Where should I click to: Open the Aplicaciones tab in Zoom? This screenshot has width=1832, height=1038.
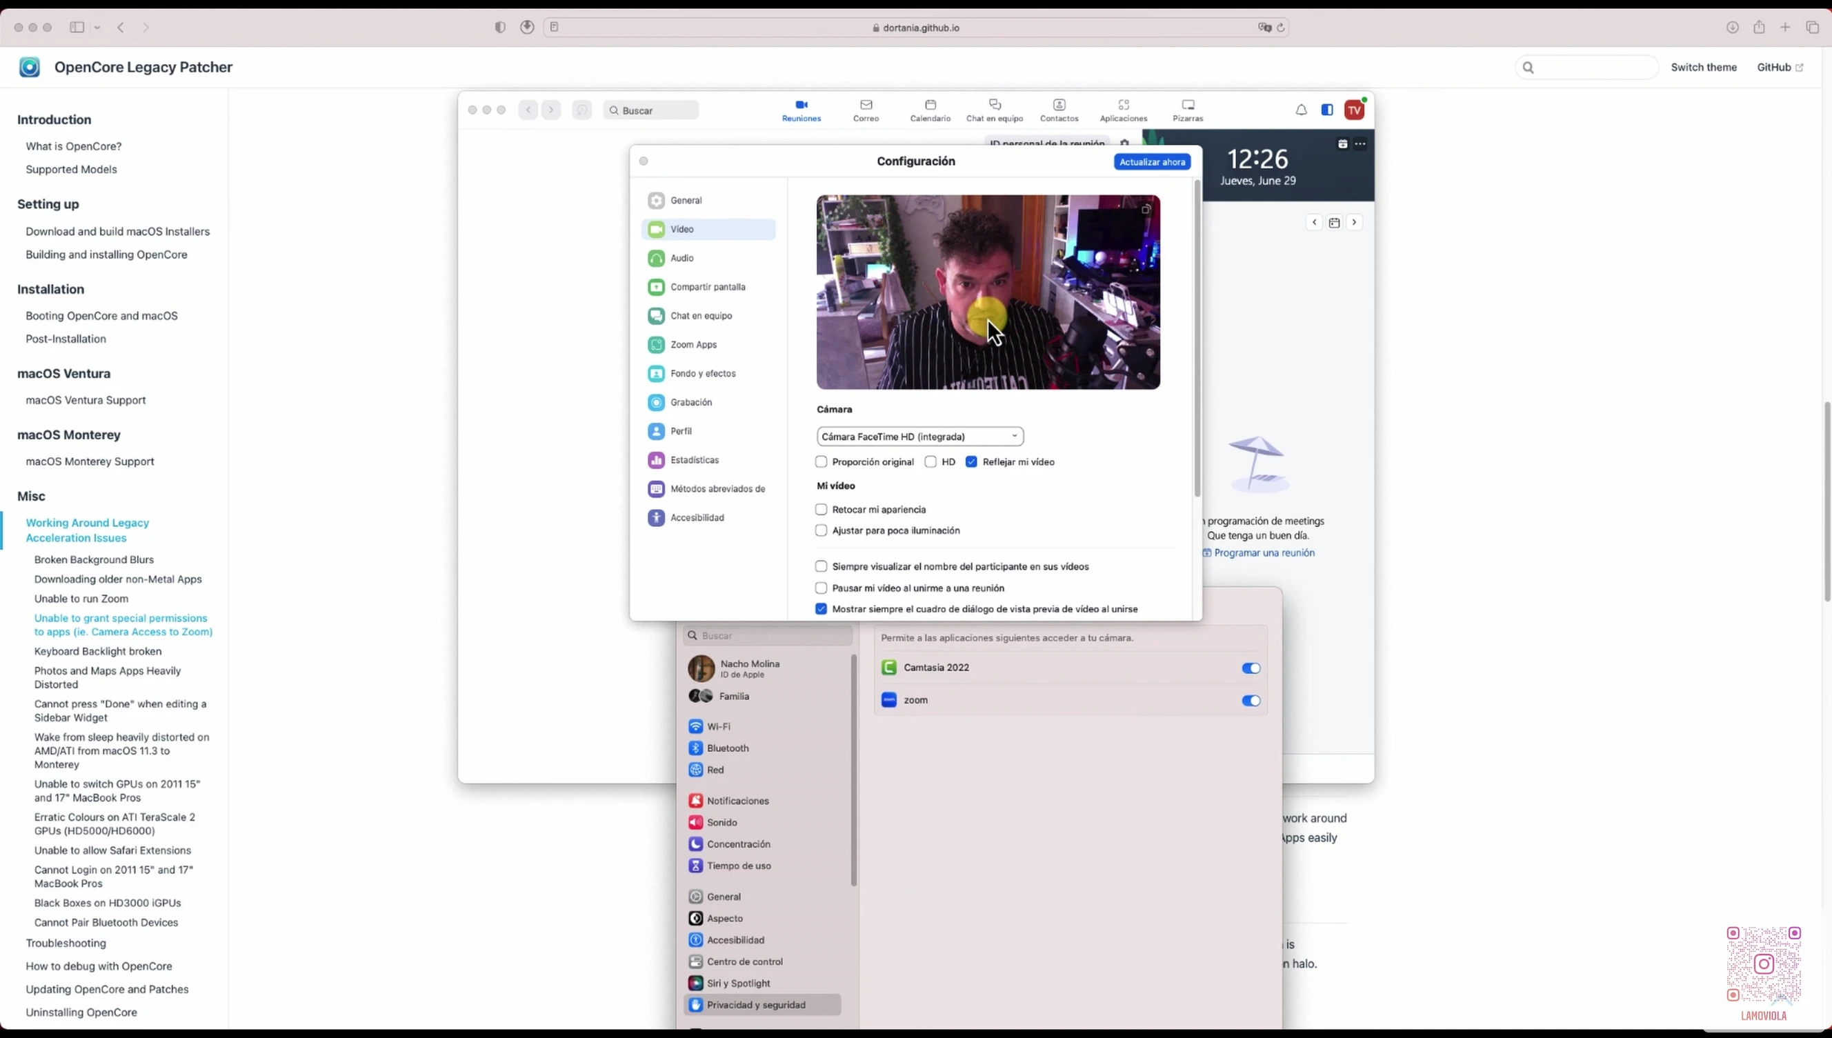(1124, 110)
